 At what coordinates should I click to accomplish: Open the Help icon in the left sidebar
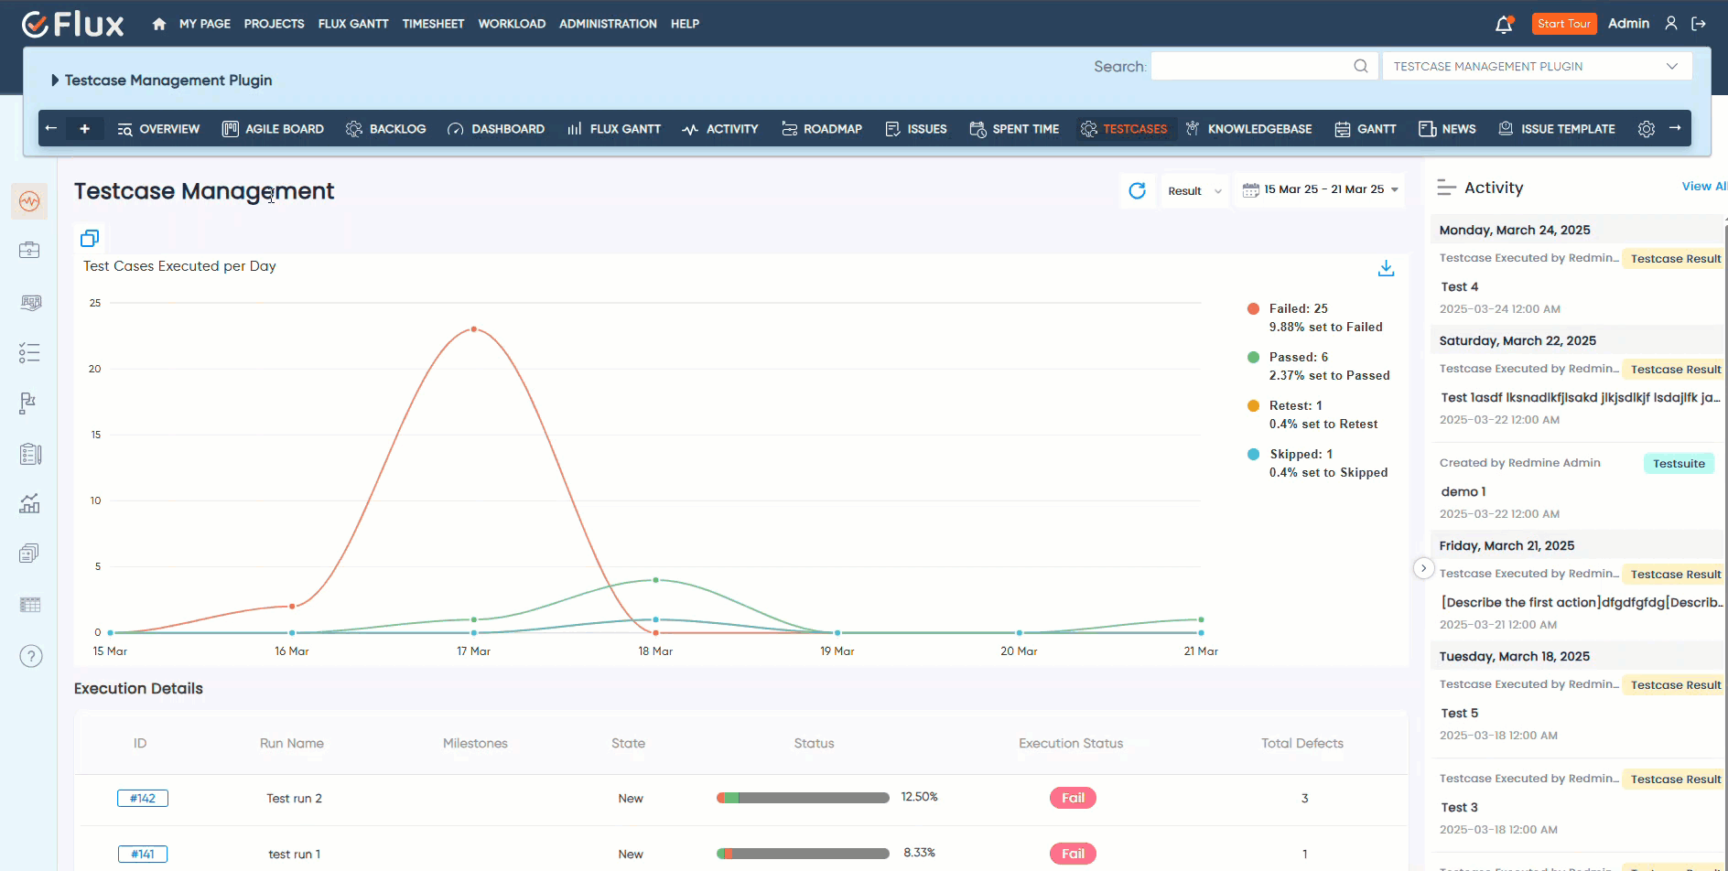(30, 656)
